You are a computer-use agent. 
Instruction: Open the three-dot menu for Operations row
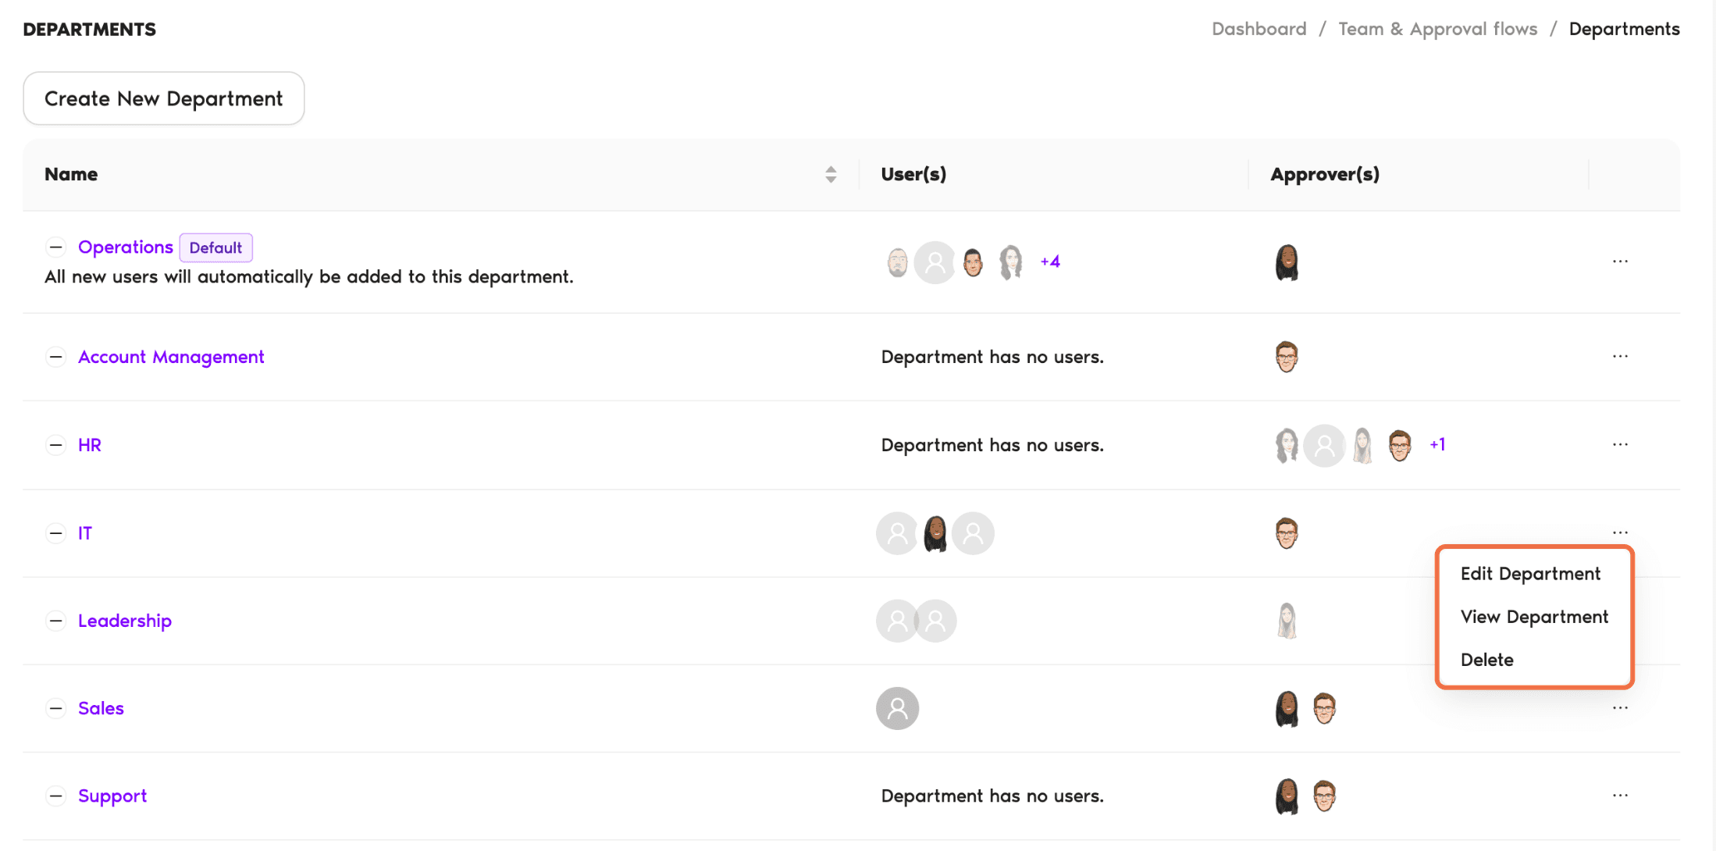(x=1620, y=262)
